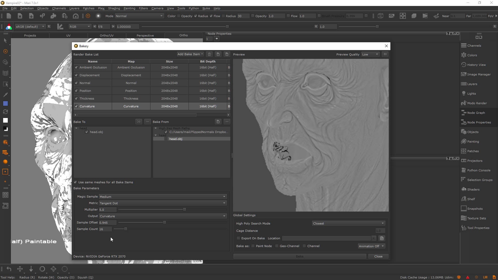The image size is (498, 280).
Task: Open the Animation Off dropdown
Action: [371, 246]
